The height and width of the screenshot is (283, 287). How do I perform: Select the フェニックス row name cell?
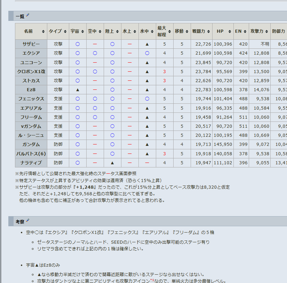coord(31,99)
